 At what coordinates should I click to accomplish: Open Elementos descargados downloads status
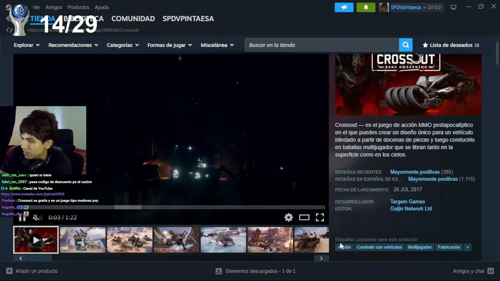(x=261, y=271)
